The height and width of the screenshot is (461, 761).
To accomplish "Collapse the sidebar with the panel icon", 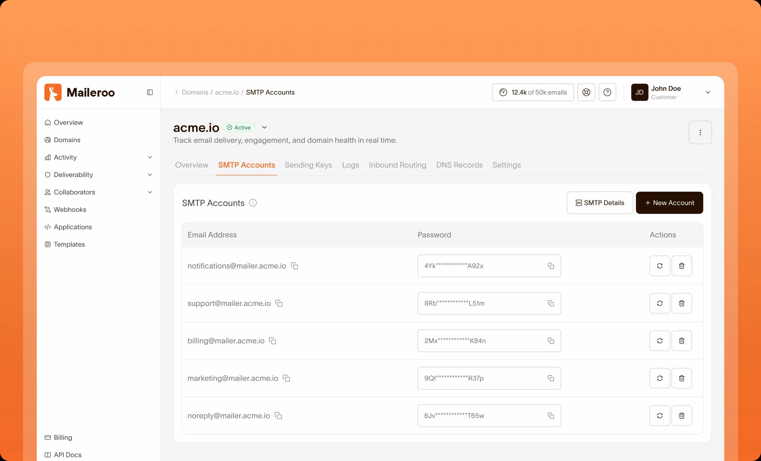I will tap(150, 92).
